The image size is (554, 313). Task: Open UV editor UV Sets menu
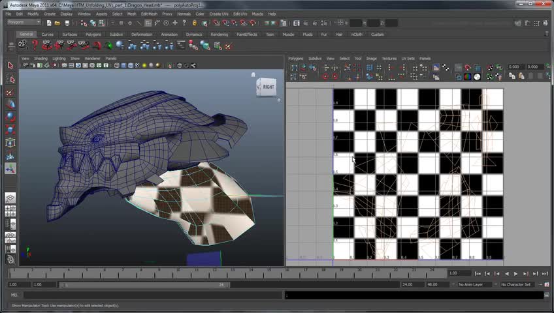click(x=408, y=59)
